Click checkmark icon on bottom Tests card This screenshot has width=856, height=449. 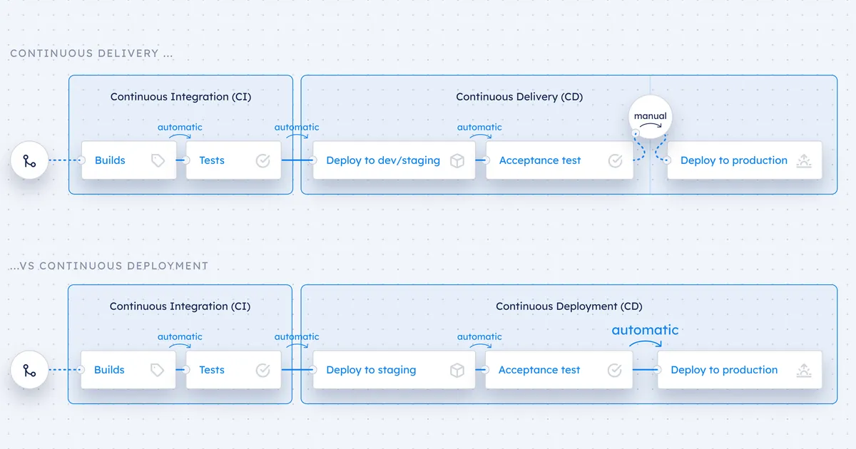(263, 370)
